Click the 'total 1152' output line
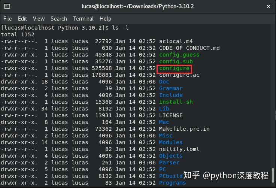Image resolution: width=276 pixels, height=188 pixels. click(18, 34)
